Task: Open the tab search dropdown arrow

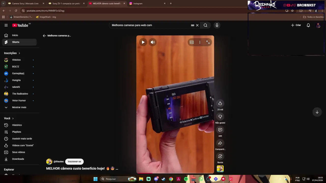Action: [3, 4]
